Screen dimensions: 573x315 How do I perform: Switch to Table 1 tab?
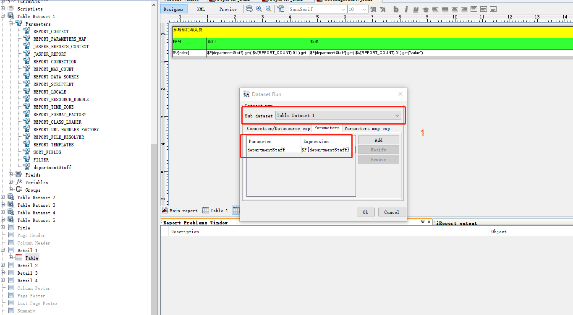215,211
